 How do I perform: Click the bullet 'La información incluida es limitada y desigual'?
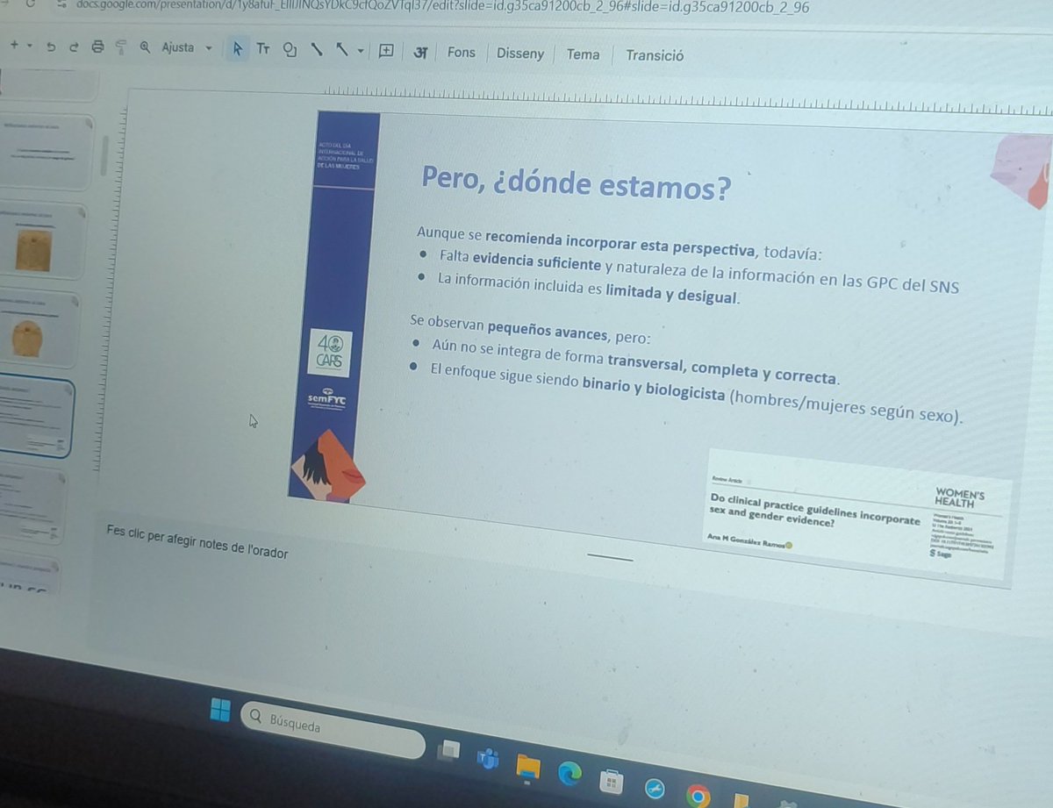click(589, 290)
